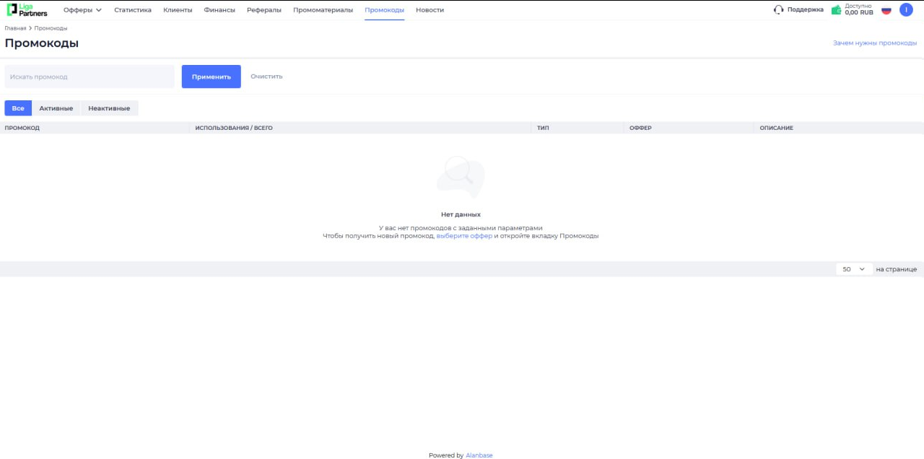Screen dimensions: 924x459
Task: Click Очистить to reset the search
Action: (266, 76)
